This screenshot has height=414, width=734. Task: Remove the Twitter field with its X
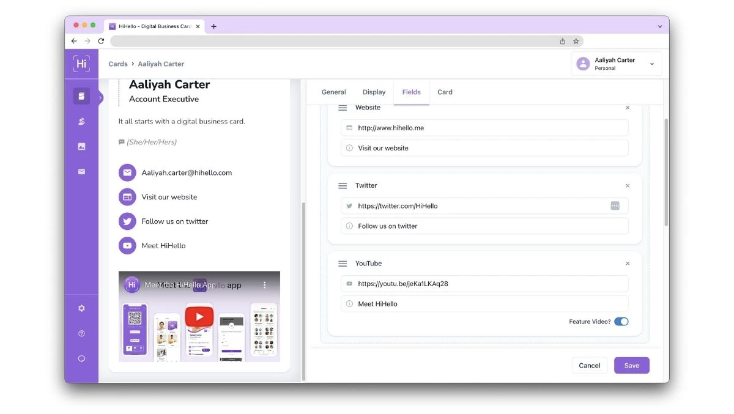tap(628, 185)
